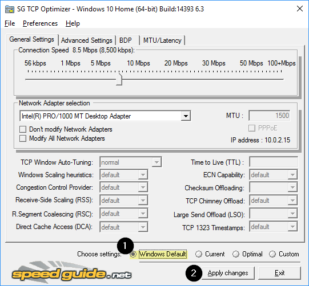Select the Windows Default radio button
This screenshot has width=309, height=286.
tap(133, 254)
